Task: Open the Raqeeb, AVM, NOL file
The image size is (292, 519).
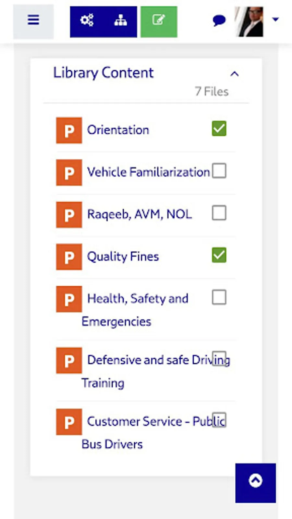Action: [140, 214]
